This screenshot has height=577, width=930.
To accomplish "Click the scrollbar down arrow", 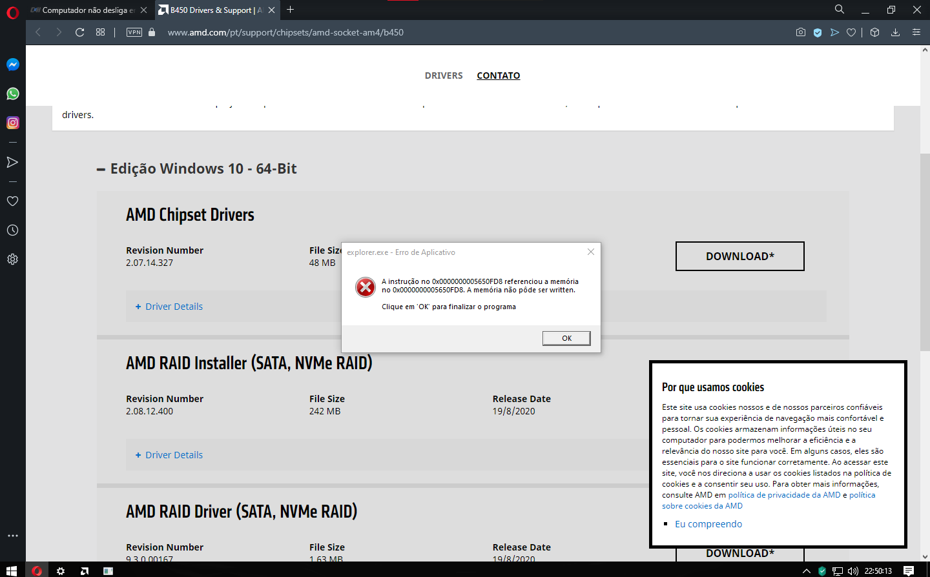I will pos(925,556).
